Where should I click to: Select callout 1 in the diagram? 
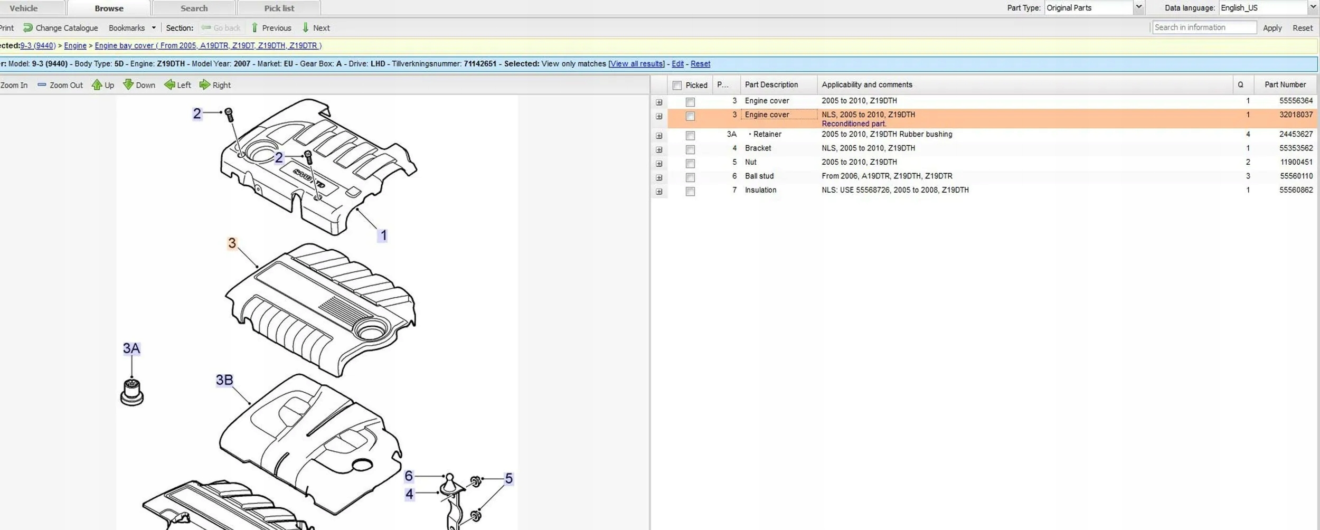383,235
